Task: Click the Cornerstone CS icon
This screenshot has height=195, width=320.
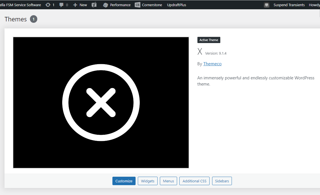Action: [x=138, y=5]
